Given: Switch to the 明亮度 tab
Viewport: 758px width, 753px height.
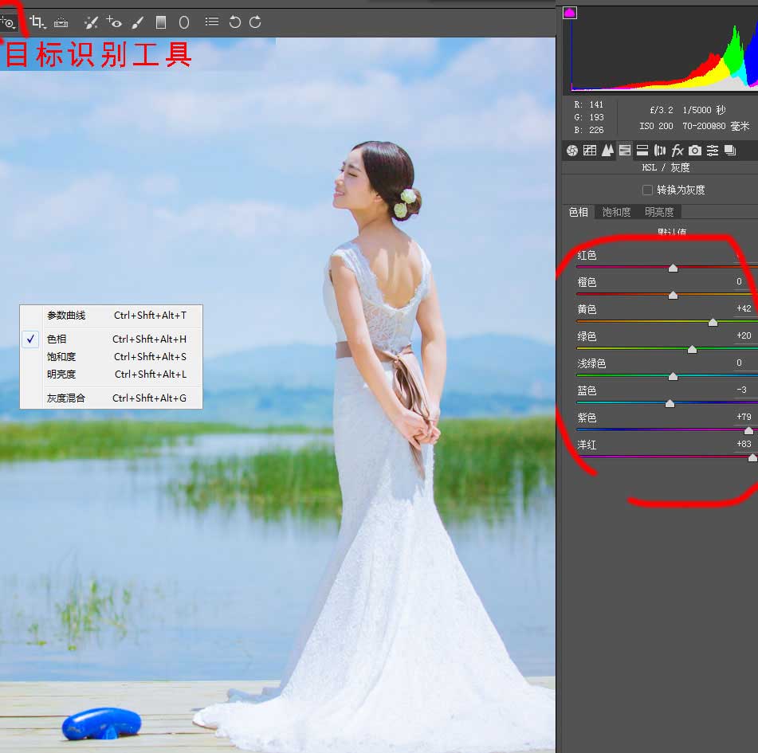Looking at the screenshot, I should click(659, 211).
